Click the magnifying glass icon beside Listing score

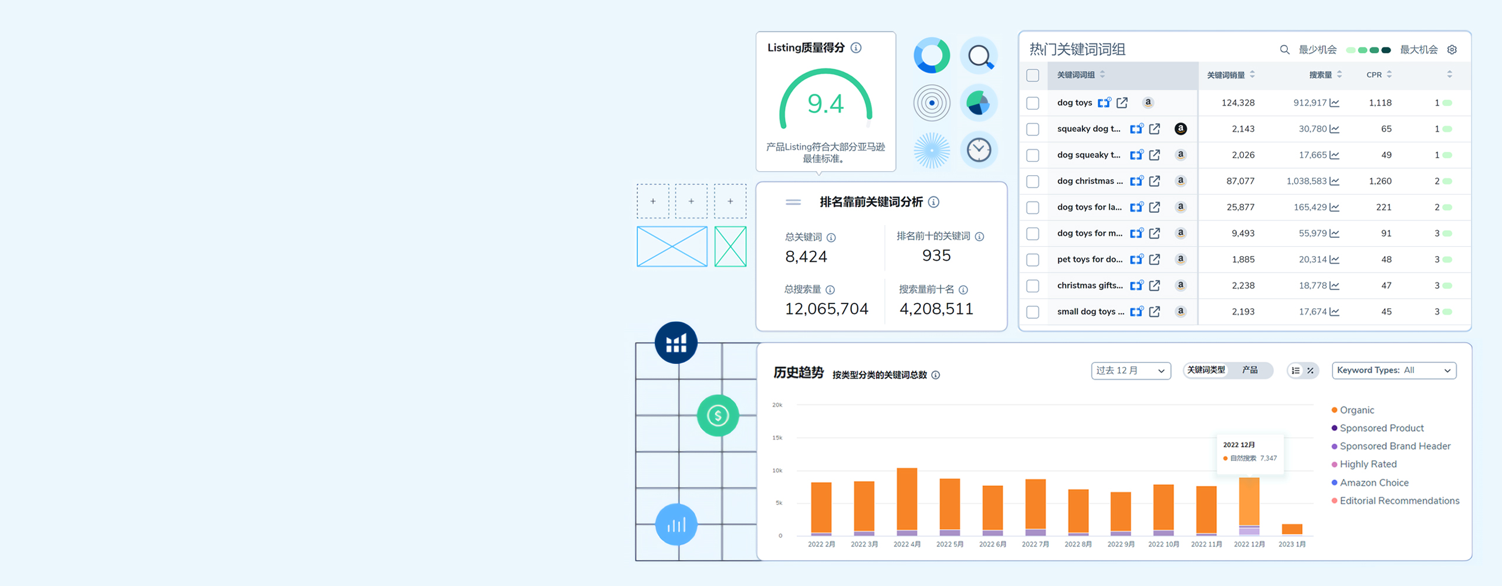[979, 56]
